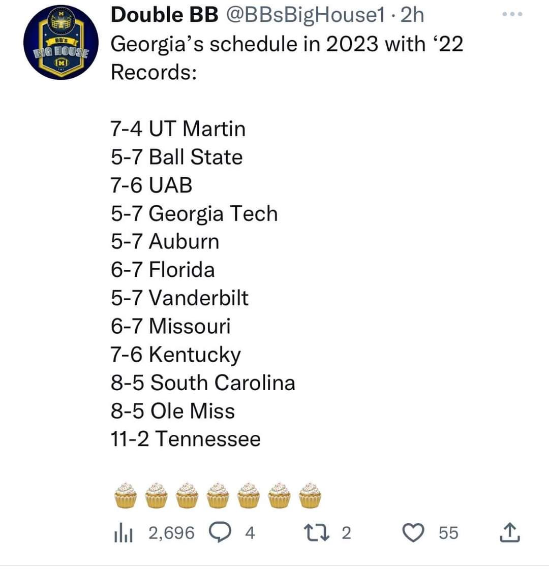Open the Double BB display name
The image size is (549, 570).
pyautogui.click(x=164, y=15)
